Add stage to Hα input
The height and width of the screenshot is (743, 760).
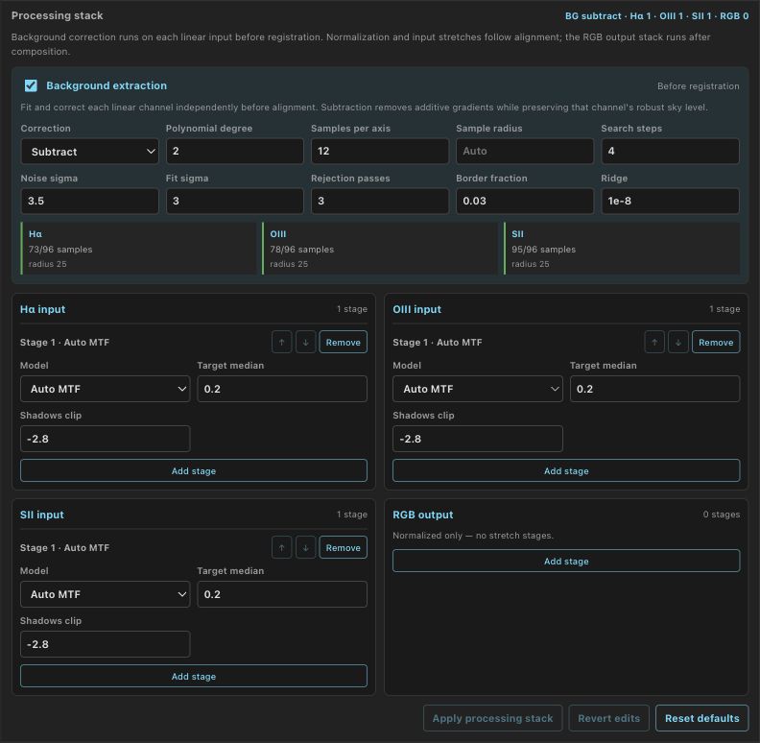pos(194,470)
